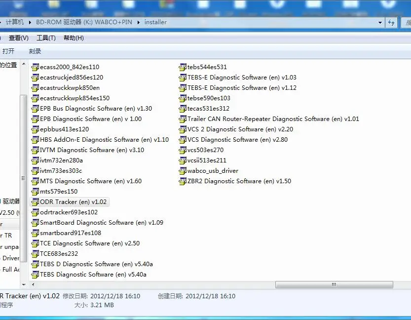
Task: Click the horizontal scrollbar thumb
Action: coord(334,284)
